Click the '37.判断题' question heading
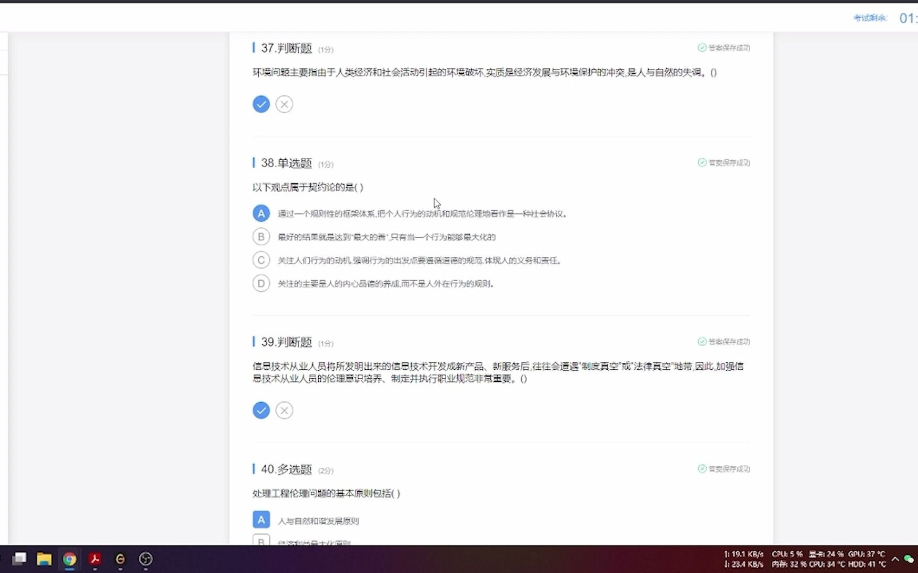 (x=286, y=48)
